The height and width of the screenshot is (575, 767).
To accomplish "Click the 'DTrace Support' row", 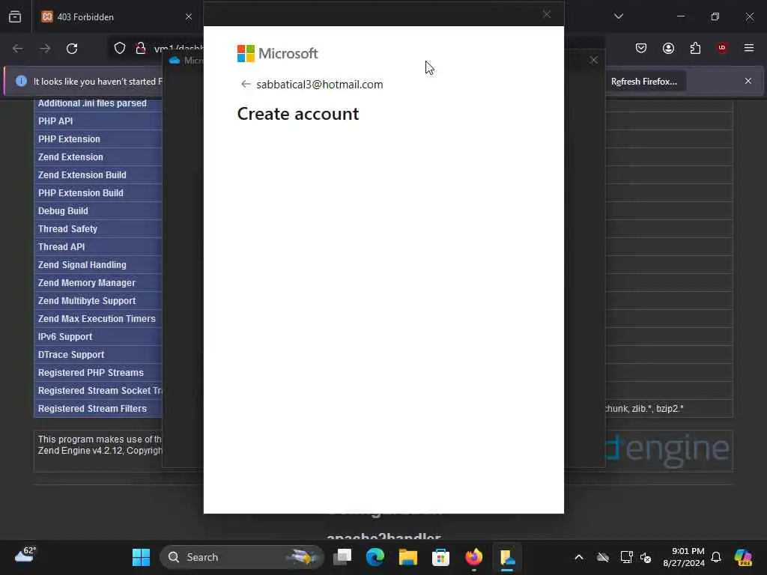I will 98,354.
